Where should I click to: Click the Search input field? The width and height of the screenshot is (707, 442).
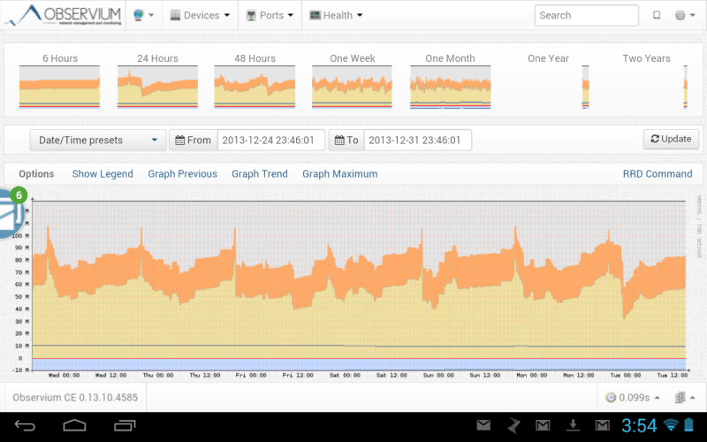[586, 15]
